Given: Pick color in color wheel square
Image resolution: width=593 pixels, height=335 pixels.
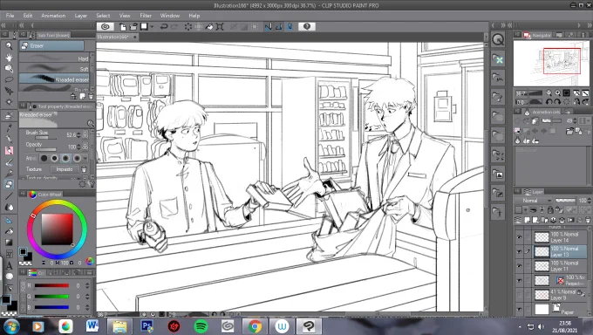Looking at the screenshot, I should click(57, 229).
